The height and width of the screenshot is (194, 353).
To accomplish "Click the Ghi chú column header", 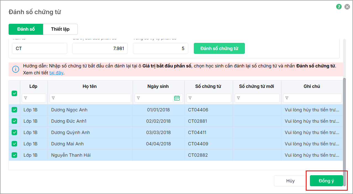I will pos(312,86).
